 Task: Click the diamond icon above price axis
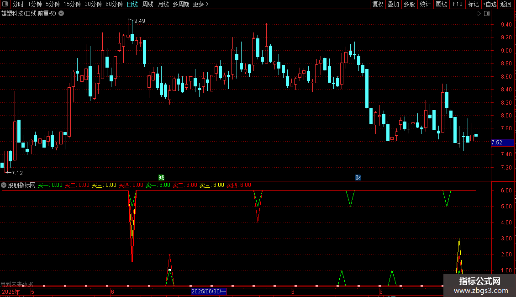[x=479, y=13]
